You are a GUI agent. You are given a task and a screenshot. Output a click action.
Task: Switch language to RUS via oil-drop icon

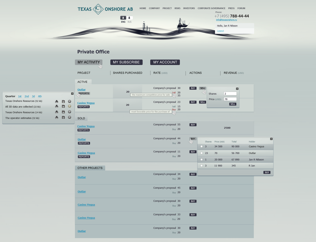pyautogui.click(x=129, y=18)
